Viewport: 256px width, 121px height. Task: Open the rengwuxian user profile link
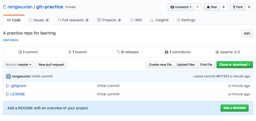pyautogui.click(x=20, y=7)
